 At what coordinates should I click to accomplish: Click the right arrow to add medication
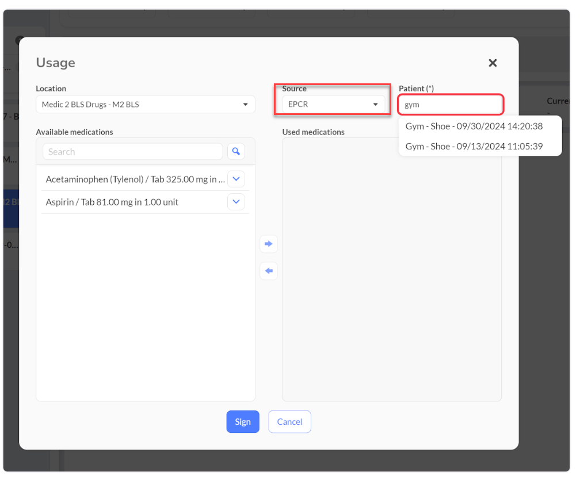268,244
